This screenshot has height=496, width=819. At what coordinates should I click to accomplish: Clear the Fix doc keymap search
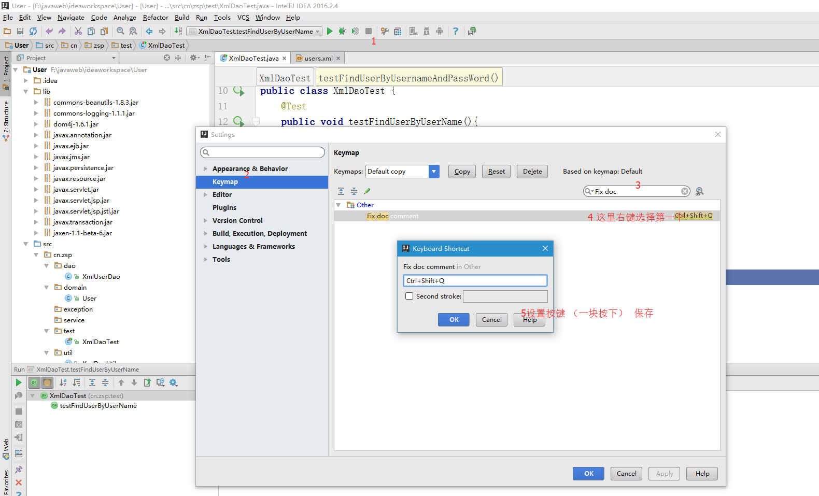[685, 191]
